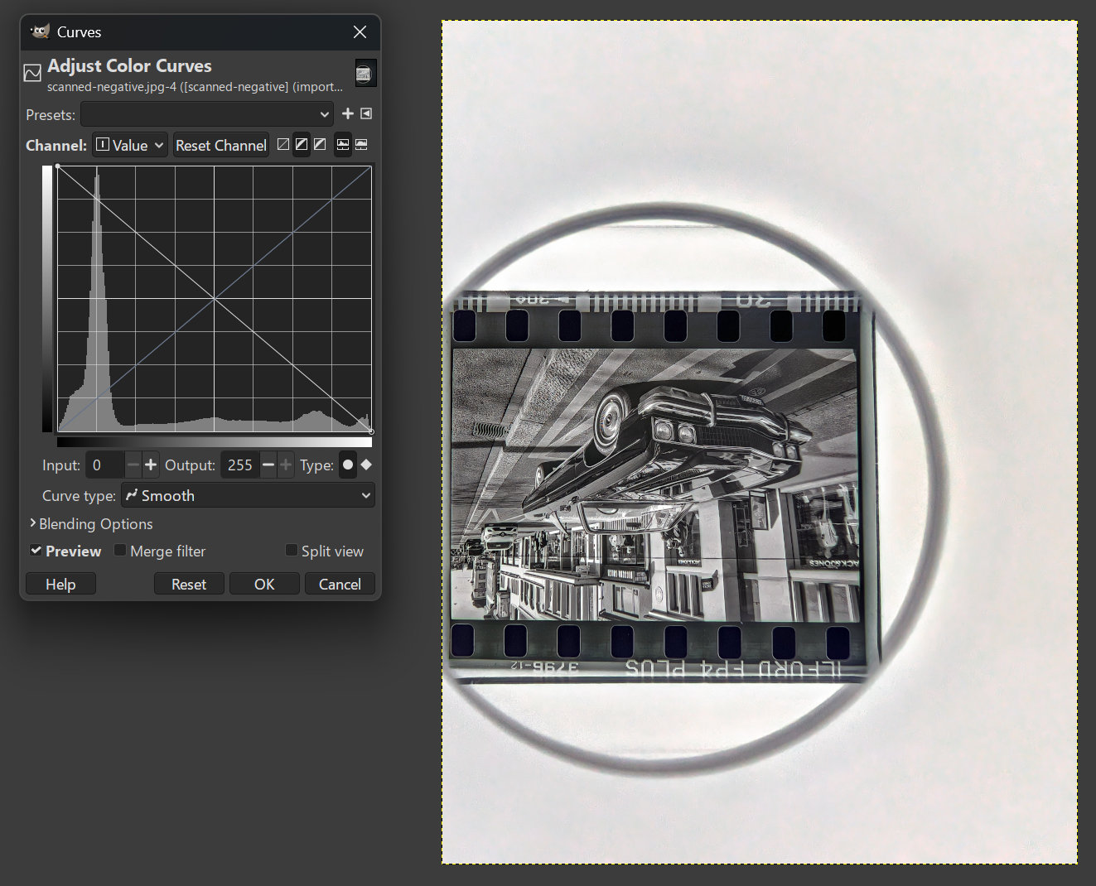Image resolution: width=1096 pixels, height=886 pixels.
Task: Expand Blending Options section
Action: (x=91, y=524)
